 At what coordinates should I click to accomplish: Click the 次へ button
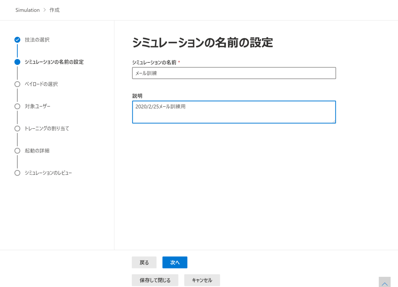point(175,262)
